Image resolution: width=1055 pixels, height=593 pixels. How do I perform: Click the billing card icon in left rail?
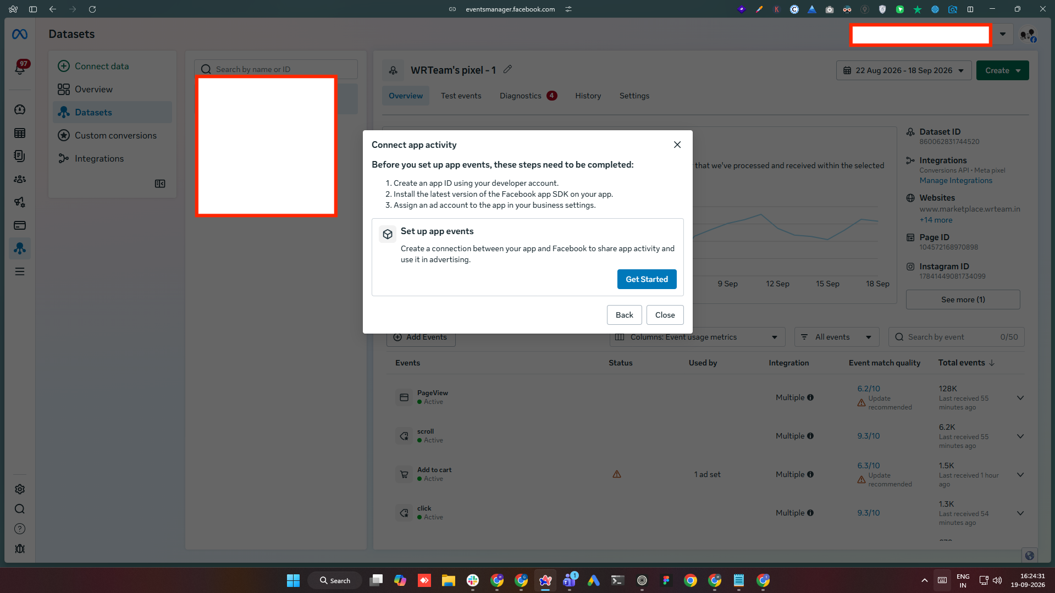[x=20, y=225]
